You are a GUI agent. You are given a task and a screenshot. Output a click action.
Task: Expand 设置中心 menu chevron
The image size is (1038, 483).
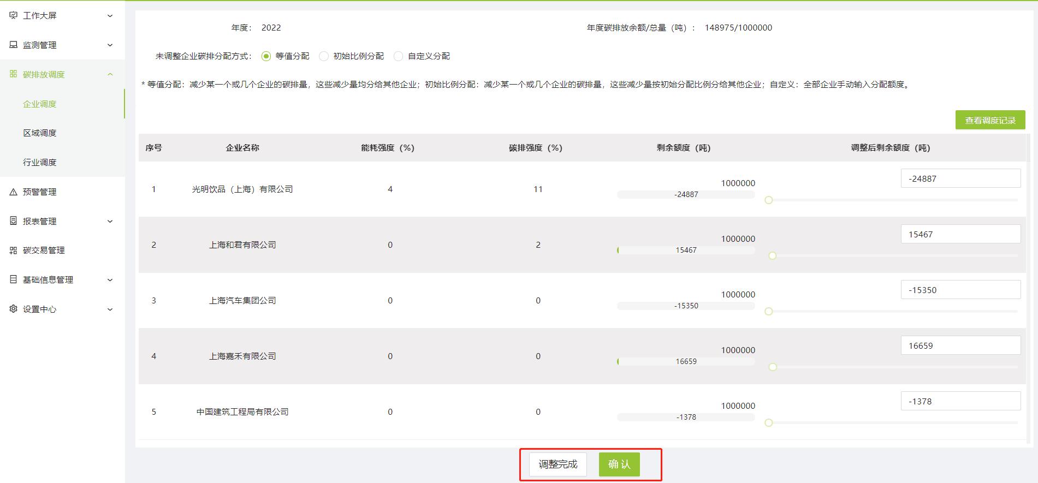[110, 309]
